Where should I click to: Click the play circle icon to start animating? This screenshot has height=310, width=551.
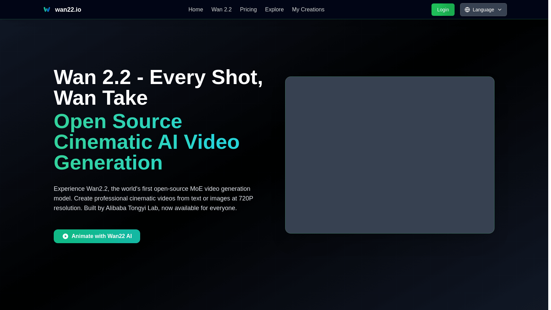click(x=65, y=236)
